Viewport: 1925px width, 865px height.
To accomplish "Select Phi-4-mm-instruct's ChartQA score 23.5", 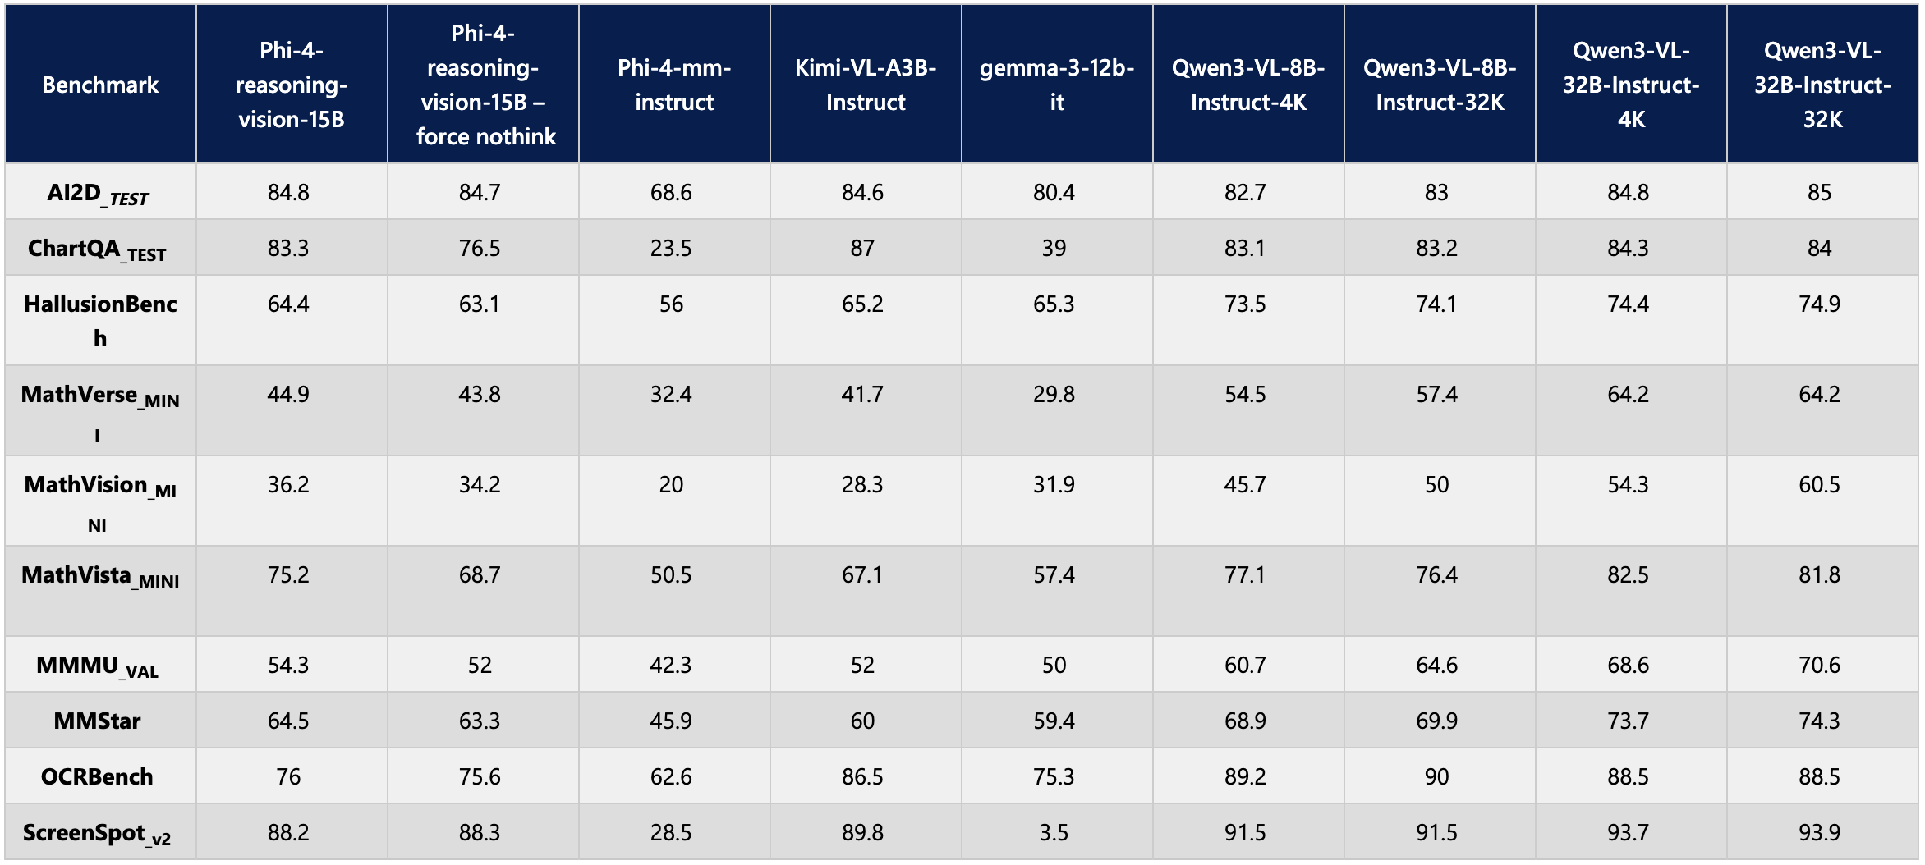I will coord(671,248).
